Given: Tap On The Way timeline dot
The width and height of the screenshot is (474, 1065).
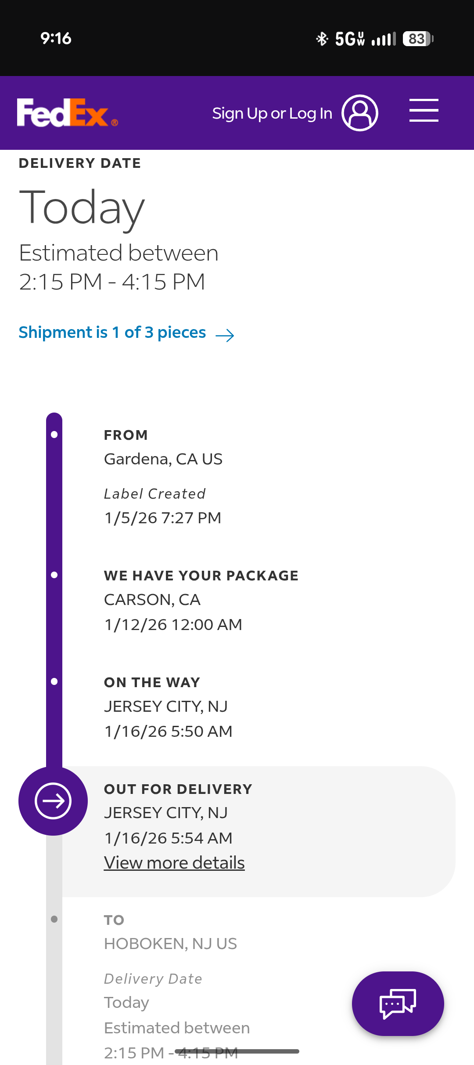Looking at the screenshot, I should [54, 681].
